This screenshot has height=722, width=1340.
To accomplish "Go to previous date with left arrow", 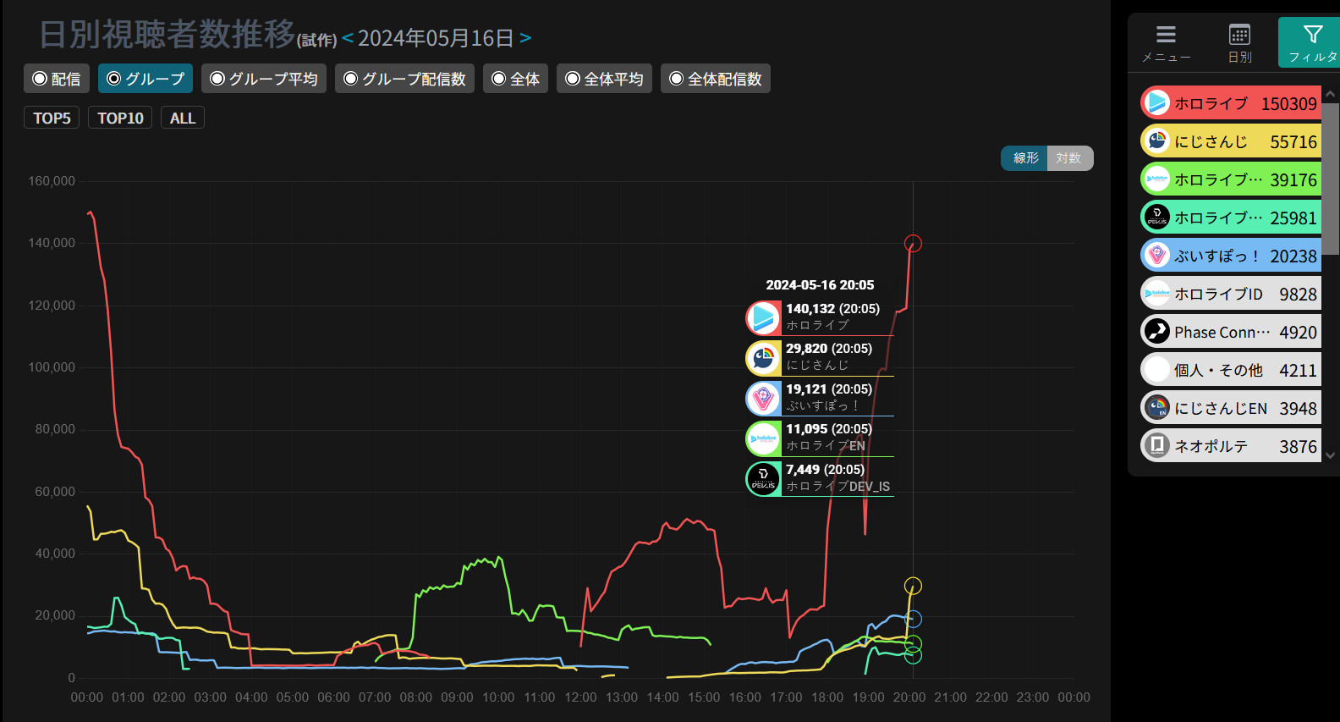I will tap(347, 38).
